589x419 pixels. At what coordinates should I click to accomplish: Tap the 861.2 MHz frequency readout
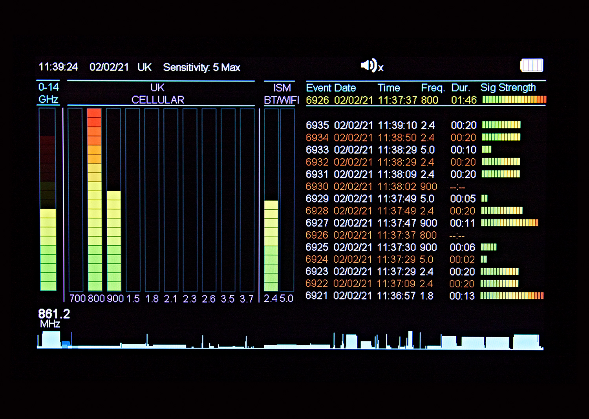coord(54,318)
